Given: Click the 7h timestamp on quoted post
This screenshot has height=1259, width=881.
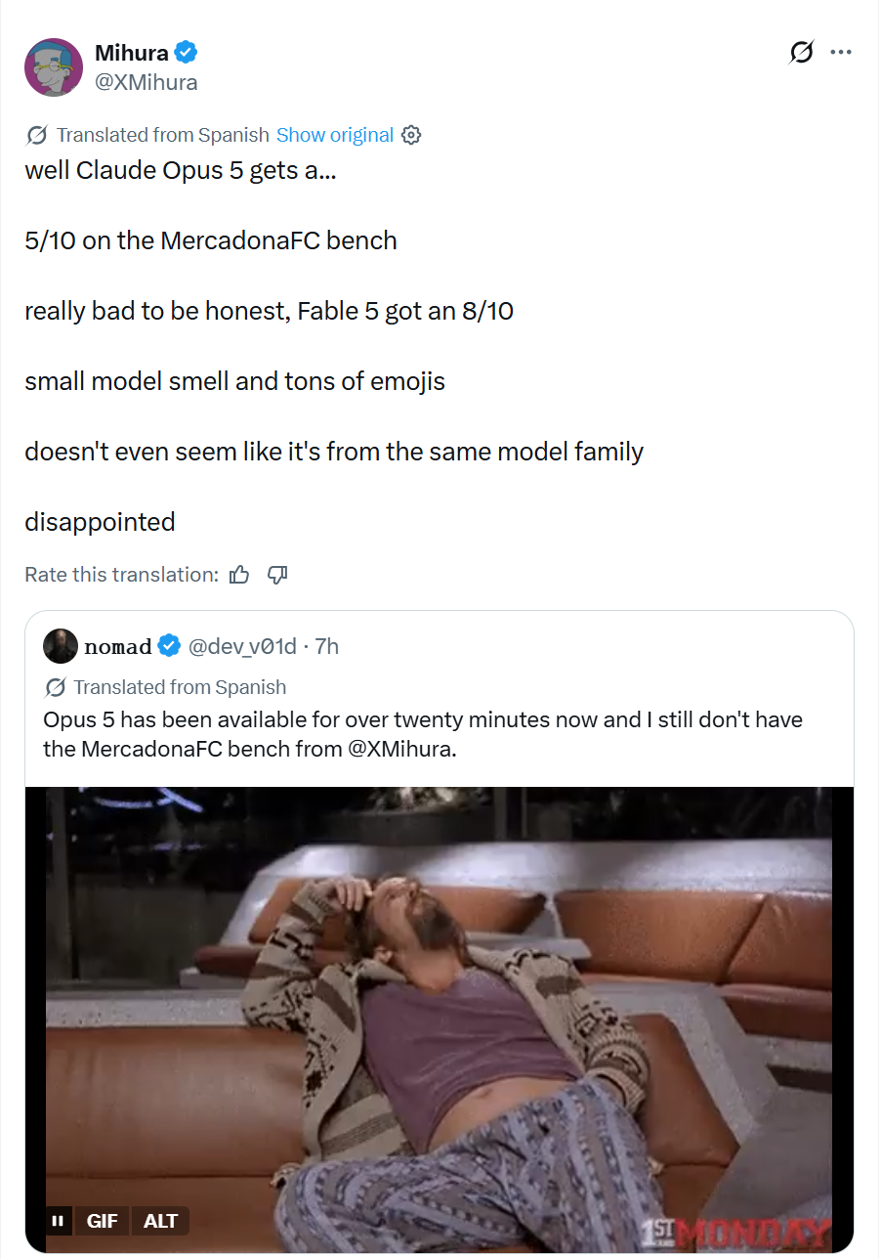Looking at the screenshot, I should click(327, 646).
